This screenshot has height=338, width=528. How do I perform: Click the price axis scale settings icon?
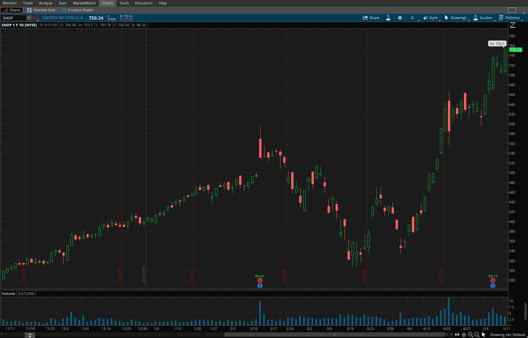click(x=513, y=25)
